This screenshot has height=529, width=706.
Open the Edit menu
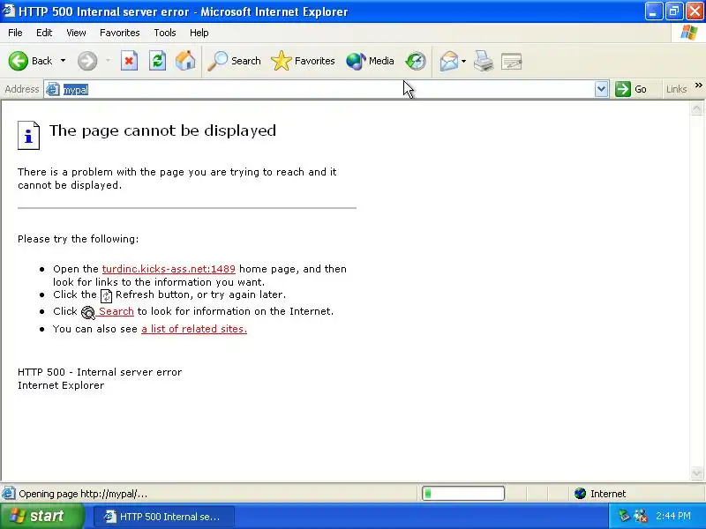point(44,33)
